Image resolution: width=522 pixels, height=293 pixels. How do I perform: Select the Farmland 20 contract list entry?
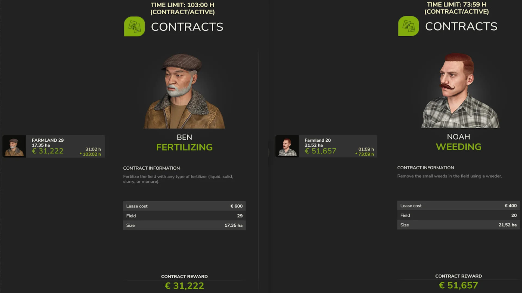[338, 146]
